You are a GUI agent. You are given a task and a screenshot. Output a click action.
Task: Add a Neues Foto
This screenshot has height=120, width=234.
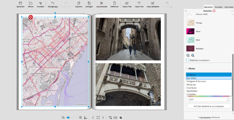[127, 3]
